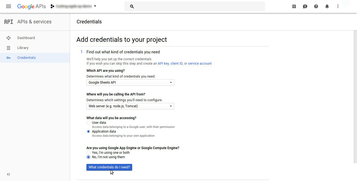
Task: Click the Library sidebar icon
Action: (x=9, y=48)
